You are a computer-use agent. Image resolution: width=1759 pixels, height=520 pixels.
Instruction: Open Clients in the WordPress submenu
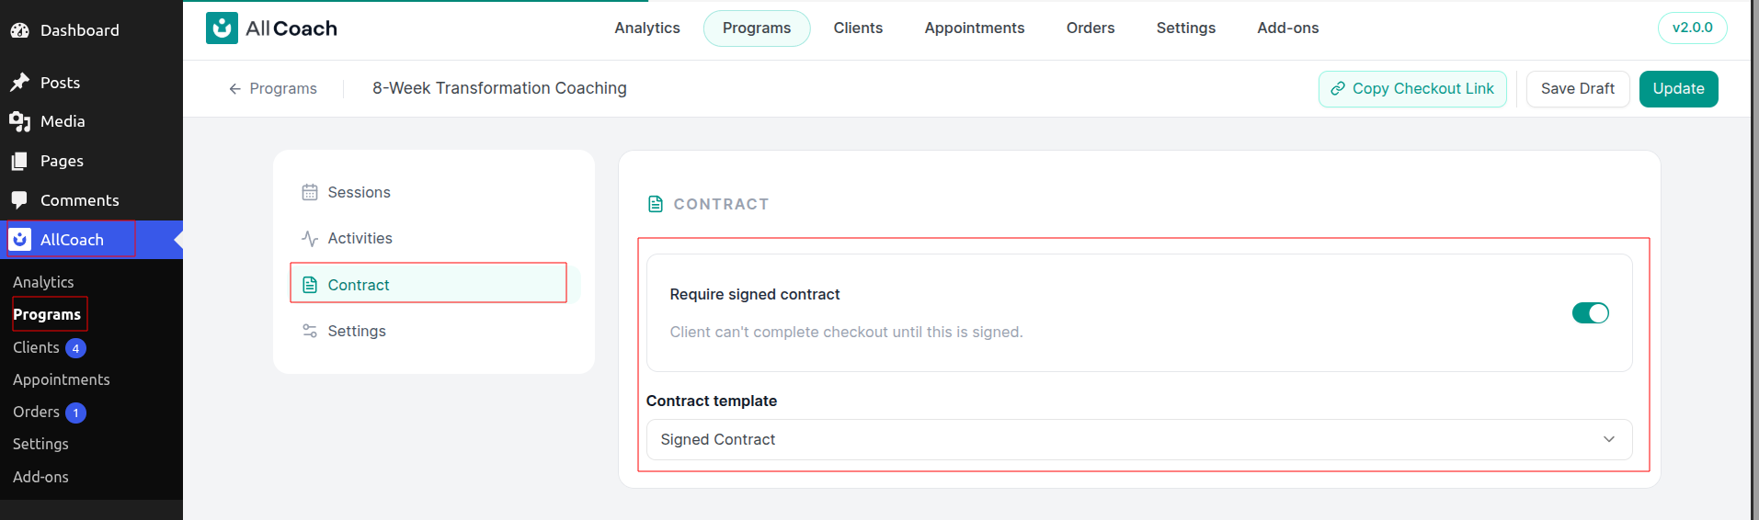(37, 347)
